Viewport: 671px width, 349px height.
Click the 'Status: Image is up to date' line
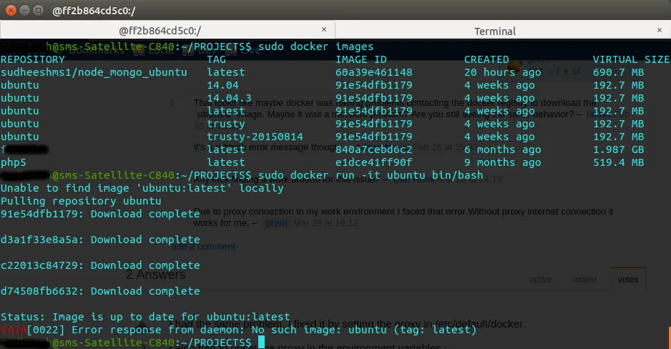tap(145, 317)
